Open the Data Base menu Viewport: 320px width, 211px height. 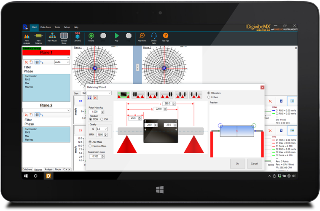pyautogui.click(x=45, y=27)
